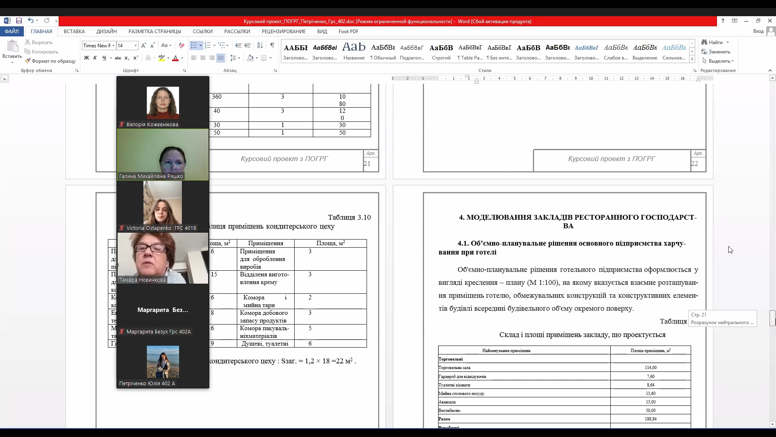Switch to the РАЗМЕТКА СТРАНИЦЫ tab
The image size is (776, 437).
155,32
